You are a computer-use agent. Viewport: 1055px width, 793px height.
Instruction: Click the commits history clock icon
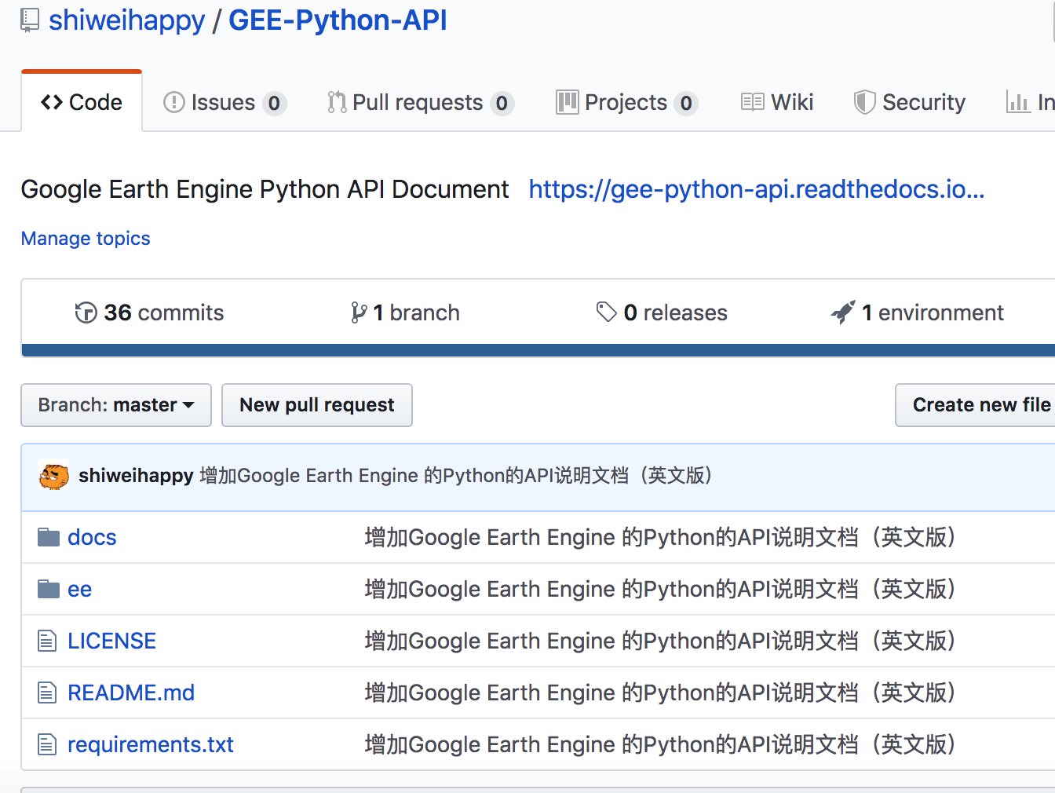(x=86, y=312)
